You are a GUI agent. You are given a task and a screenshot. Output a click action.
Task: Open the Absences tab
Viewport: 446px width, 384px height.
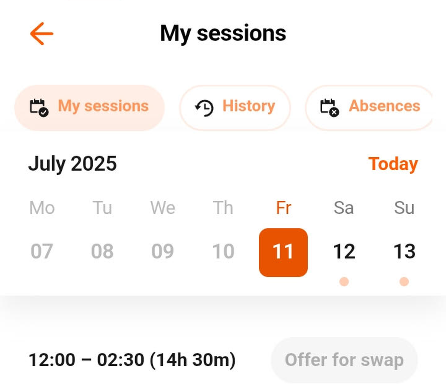tap(369, 108)
